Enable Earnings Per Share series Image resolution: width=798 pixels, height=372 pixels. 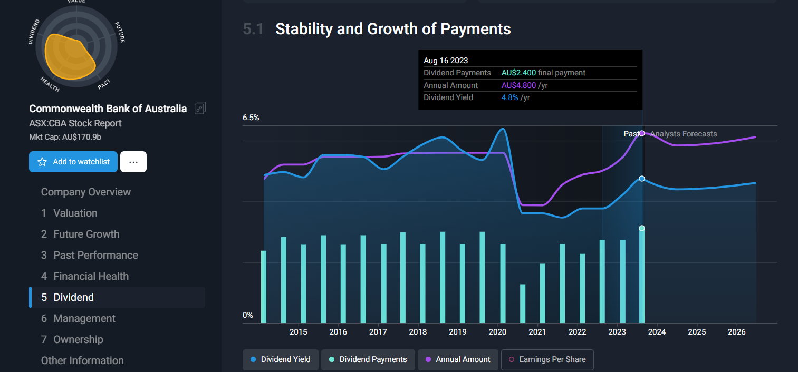click(547, 359)
